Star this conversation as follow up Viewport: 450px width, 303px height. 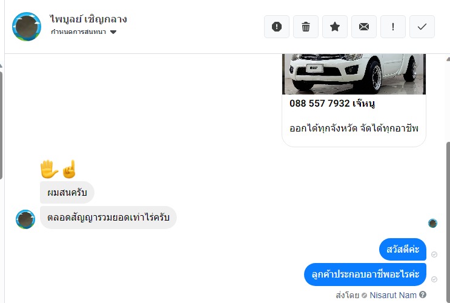click(335, 27)
